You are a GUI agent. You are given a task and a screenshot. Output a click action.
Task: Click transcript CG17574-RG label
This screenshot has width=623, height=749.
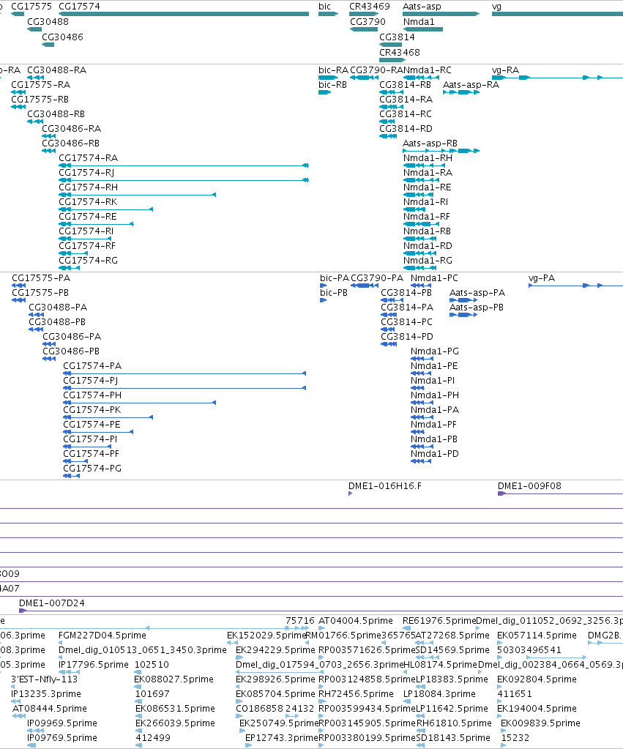(89, 261)
